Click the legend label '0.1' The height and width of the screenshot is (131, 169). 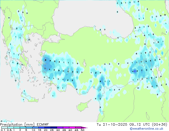[x=3, y=130]
